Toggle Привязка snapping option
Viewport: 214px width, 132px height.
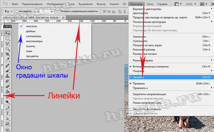point(171,84)
